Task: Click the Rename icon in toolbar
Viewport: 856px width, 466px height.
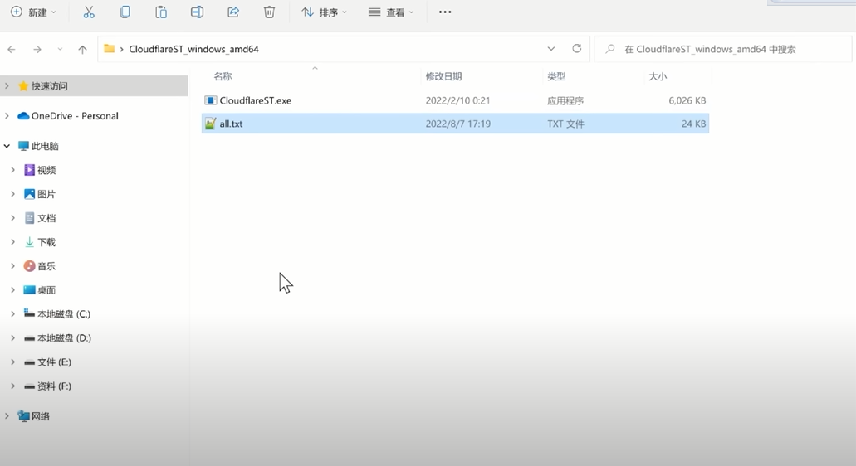Action: coord(197,12)
